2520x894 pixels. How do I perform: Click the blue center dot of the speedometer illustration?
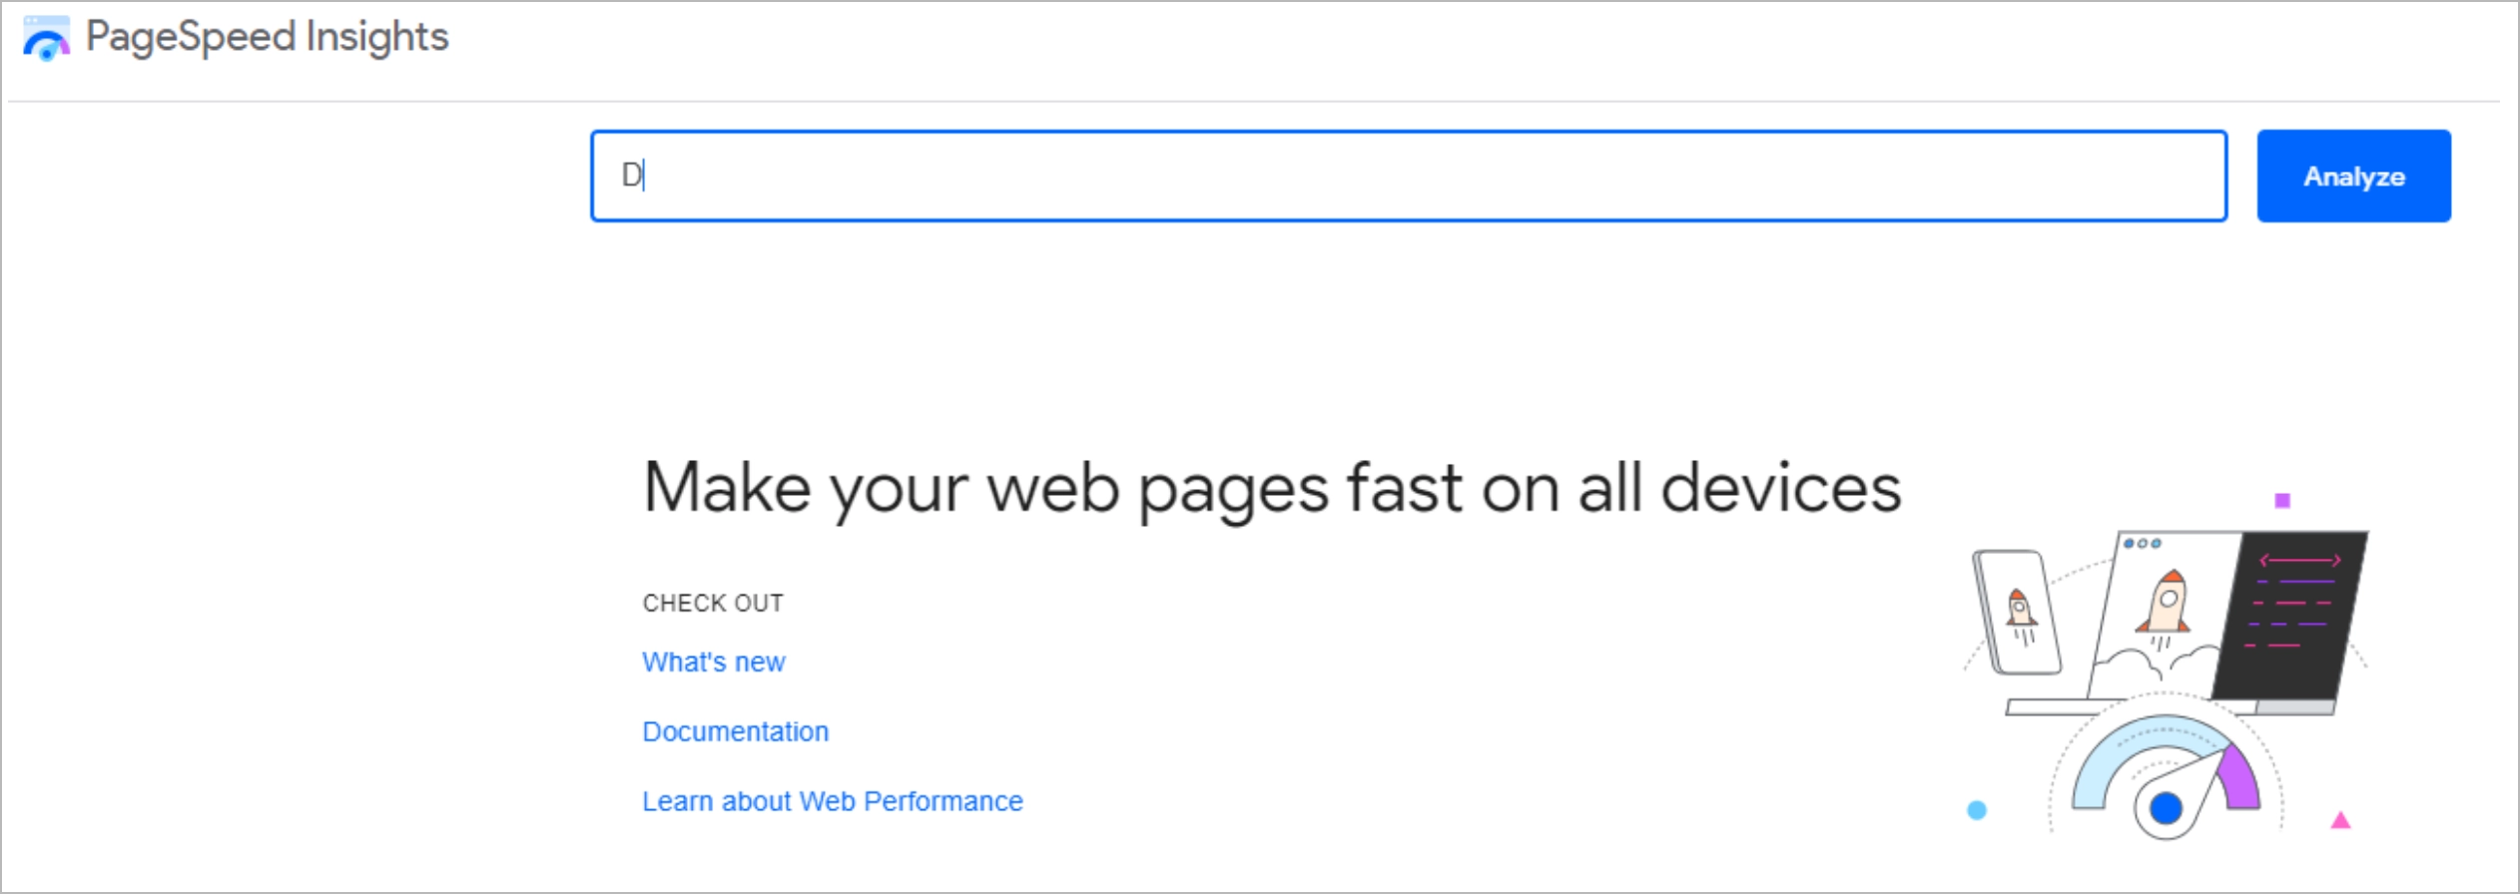(2168, 807)
